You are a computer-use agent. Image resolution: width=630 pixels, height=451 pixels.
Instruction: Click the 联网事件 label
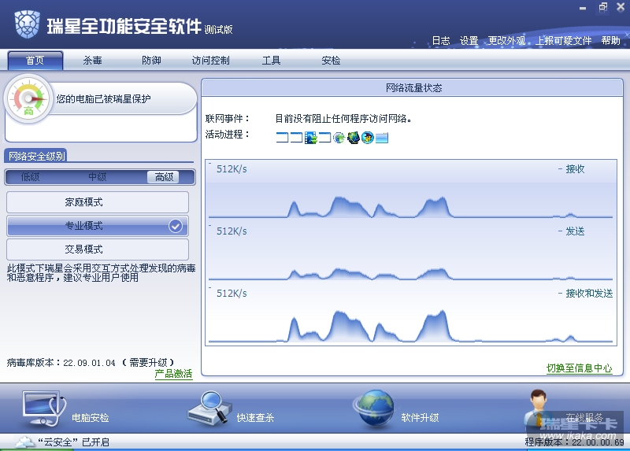[x=228, y=119]
